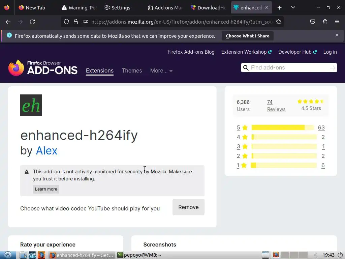The height and width of the screenshot is (259, 345).
Task: Select the pepoyo@VM8 terminal taskbar item
Action: (139, 255)
